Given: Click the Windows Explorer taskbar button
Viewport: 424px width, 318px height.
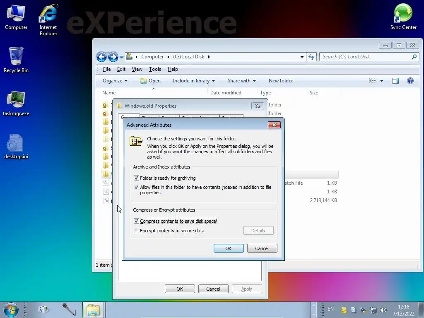Looking at the screenshot, I should click(93, 310).
